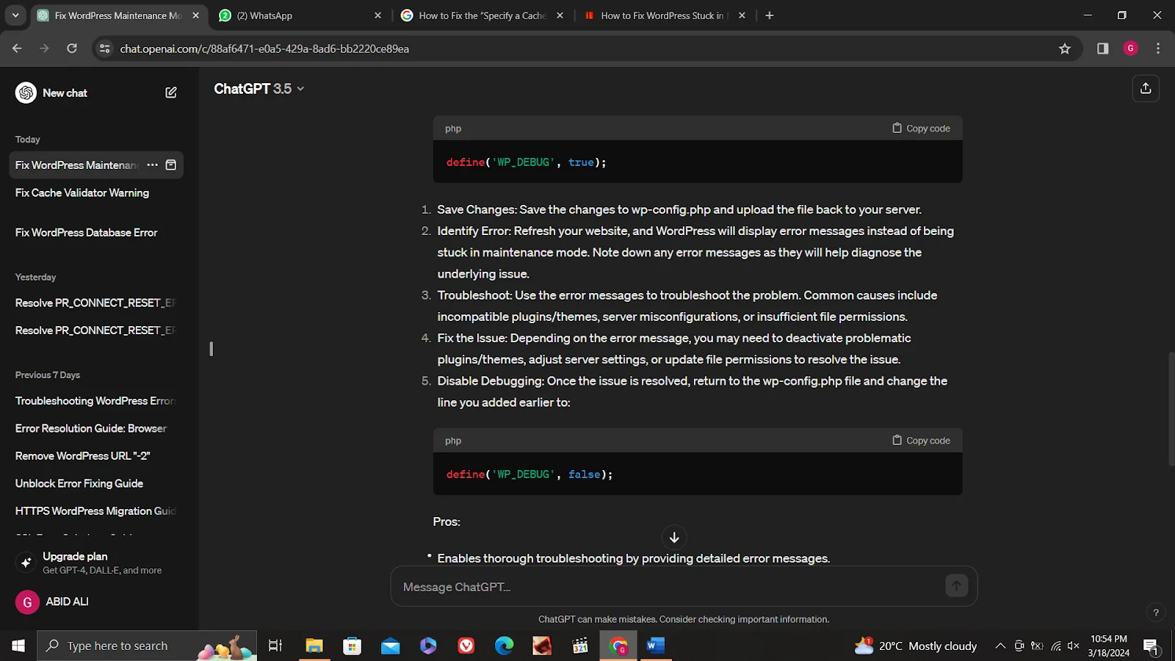This screenshot has height=661, width=1175.
Task: Open the browser side panel icon
Action: click(1102, 48)
